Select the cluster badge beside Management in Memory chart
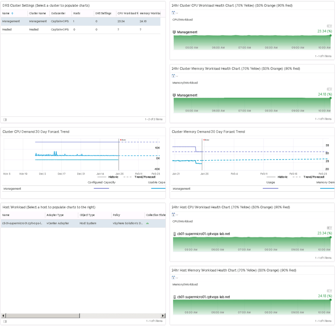The image size is (336, 326). [x=175, y=95]
